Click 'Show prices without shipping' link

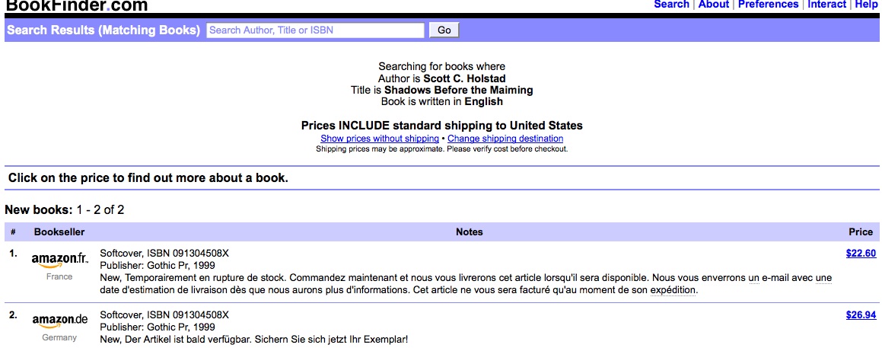pos(380,139)
